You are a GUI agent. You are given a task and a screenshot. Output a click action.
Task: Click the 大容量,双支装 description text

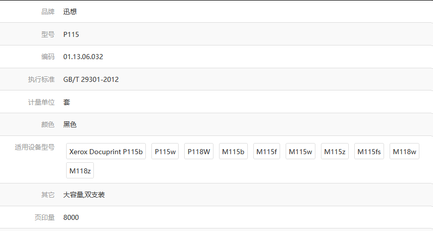point(84,195)
